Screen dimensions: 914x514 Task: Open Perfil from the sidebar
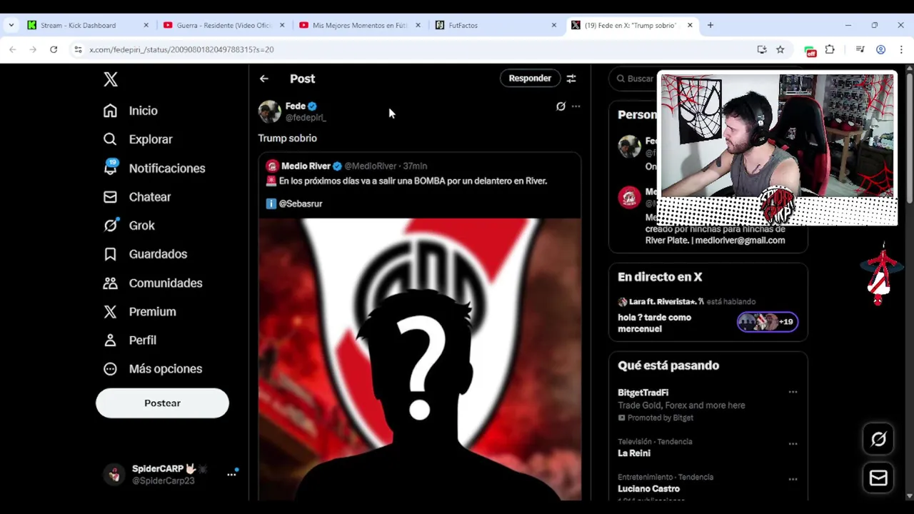pos(129,340)
